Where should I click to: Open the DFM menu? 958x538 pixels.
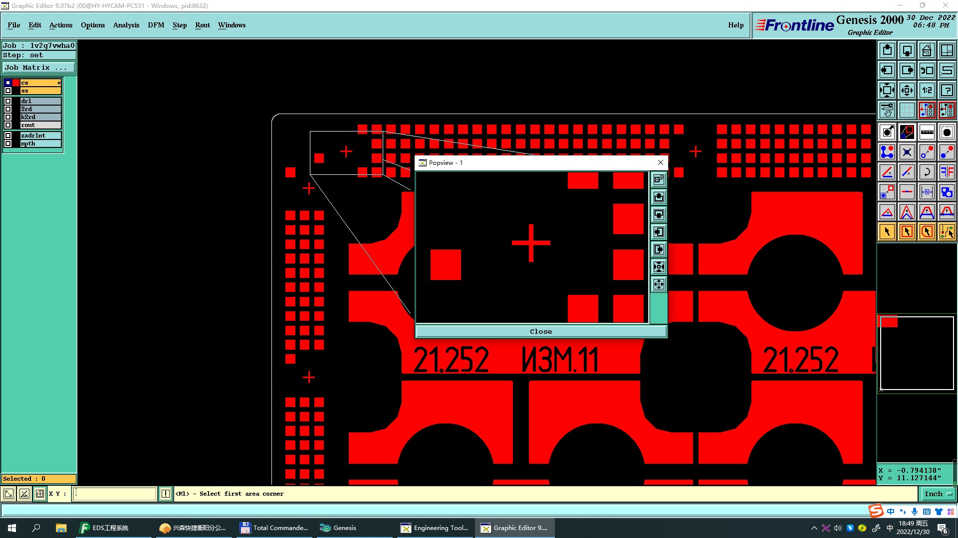pyautogui.click(x=156, y=25)
